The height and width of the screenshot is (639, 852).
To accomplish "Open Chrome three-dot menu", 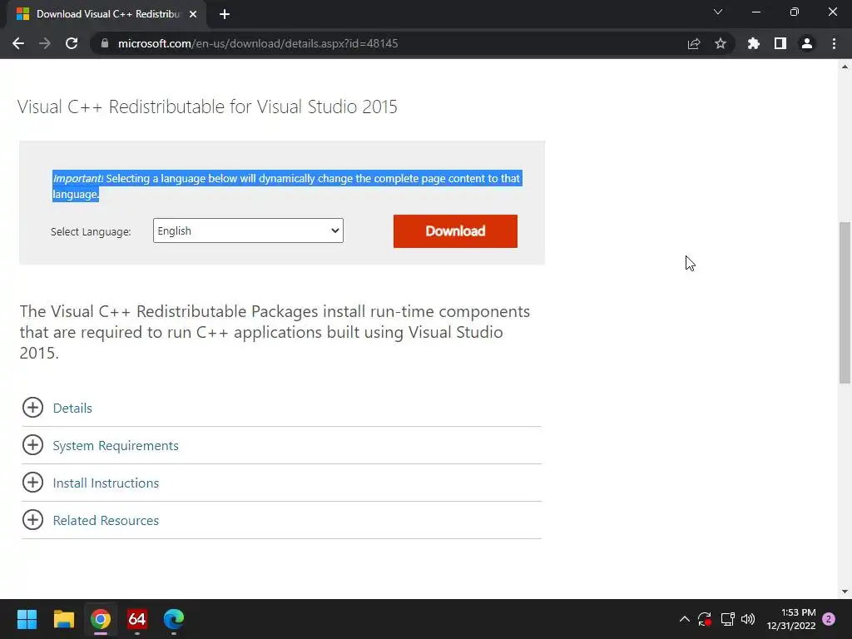I will point(834,43).
